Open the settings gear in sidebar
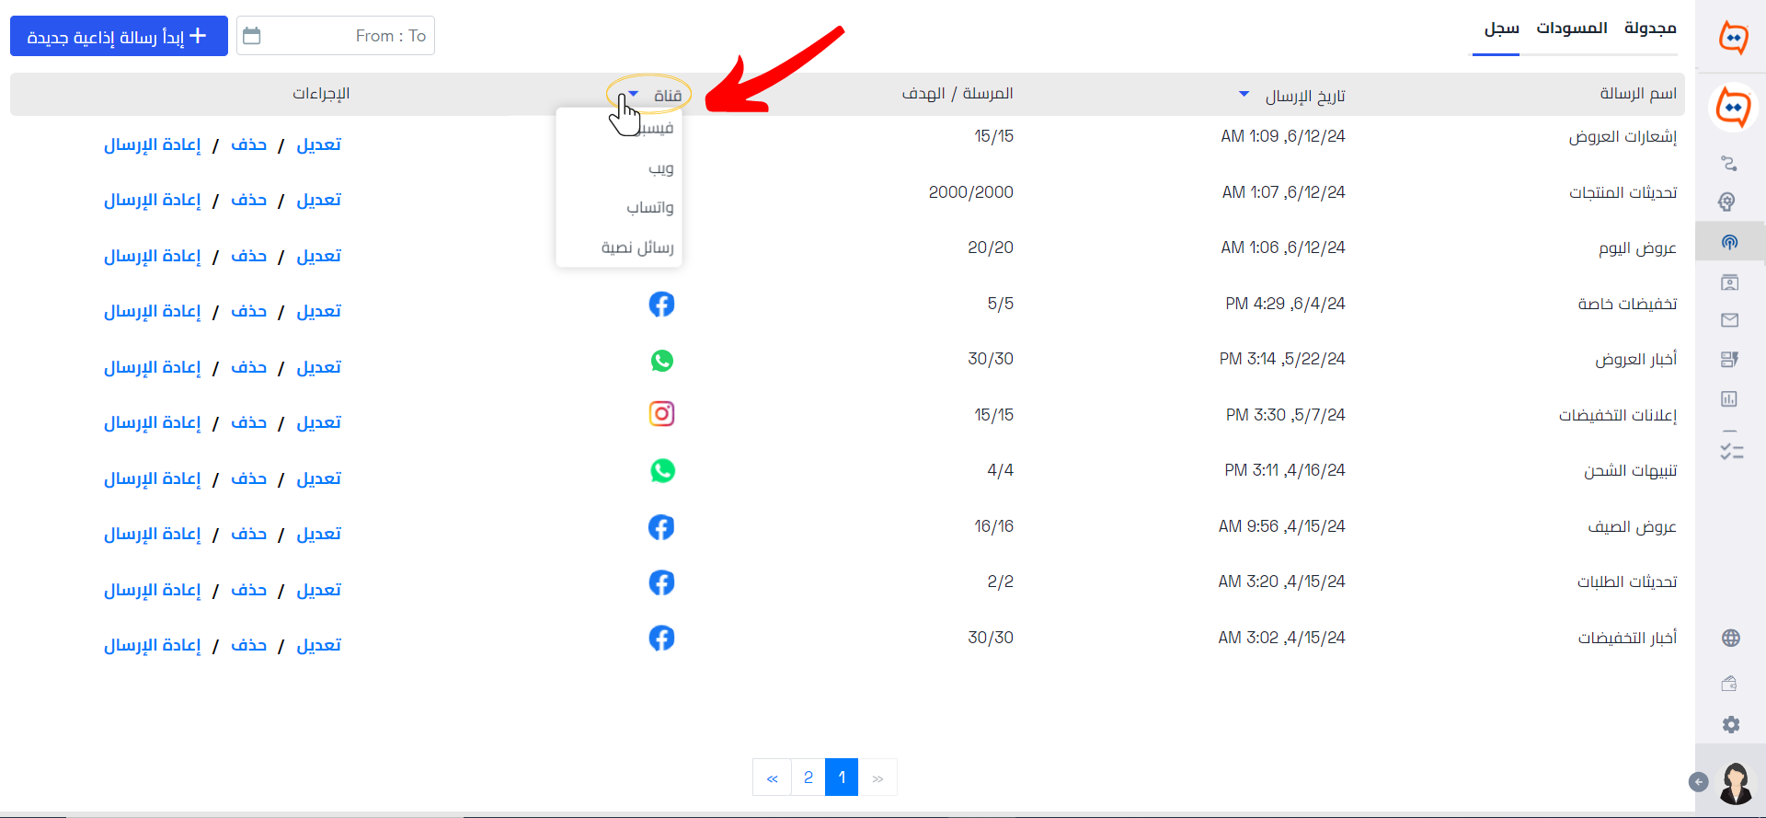1766x818 pixels. (x=1731, y=725)
